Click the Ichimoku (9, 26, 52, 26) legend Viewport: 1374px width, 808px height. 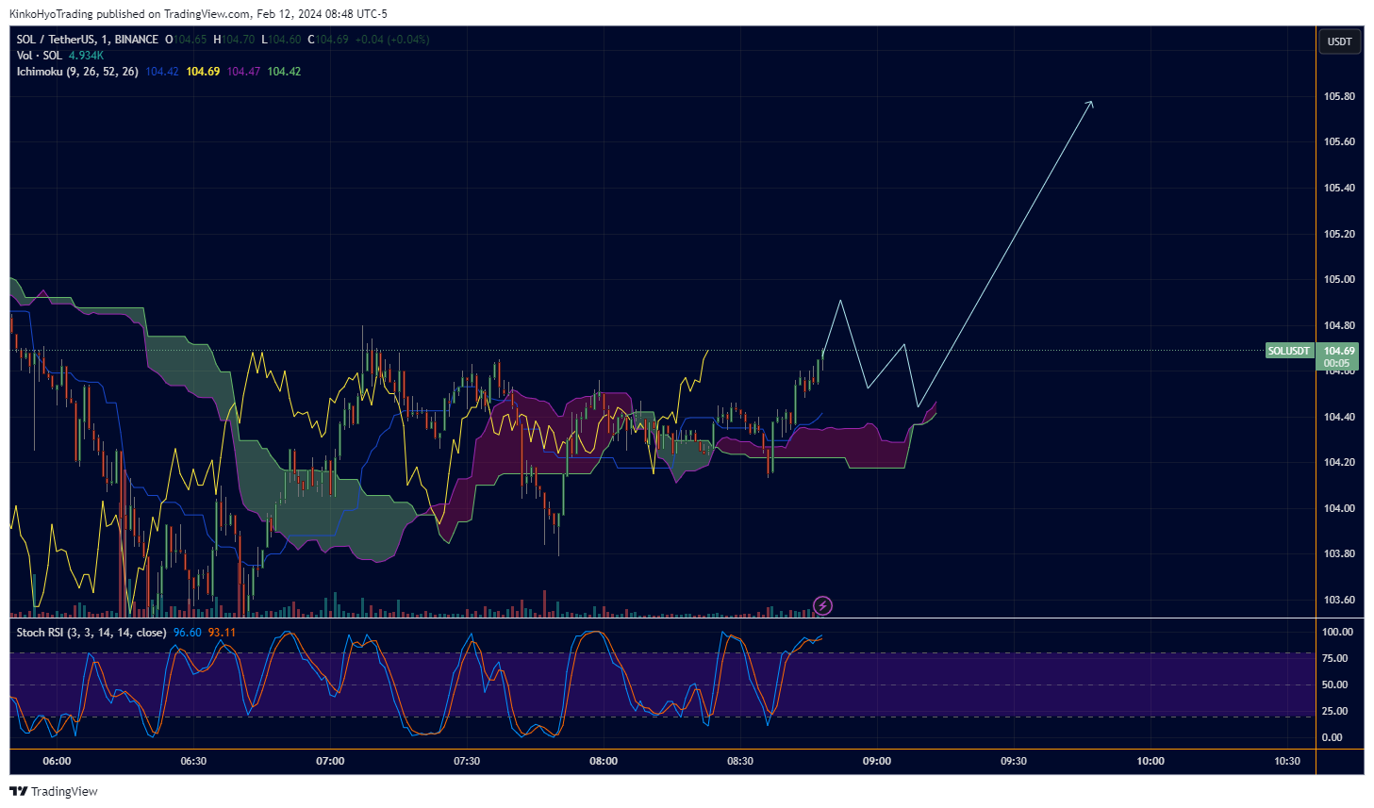[77, 72]
